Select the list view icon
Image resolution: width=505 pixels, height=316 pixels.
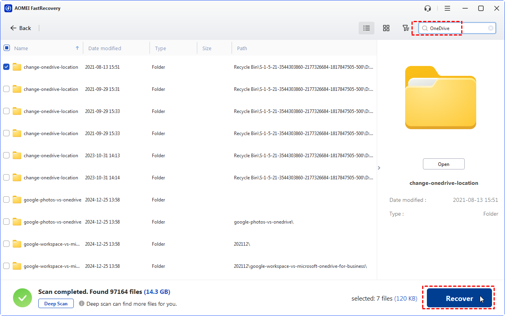[366, 28]
